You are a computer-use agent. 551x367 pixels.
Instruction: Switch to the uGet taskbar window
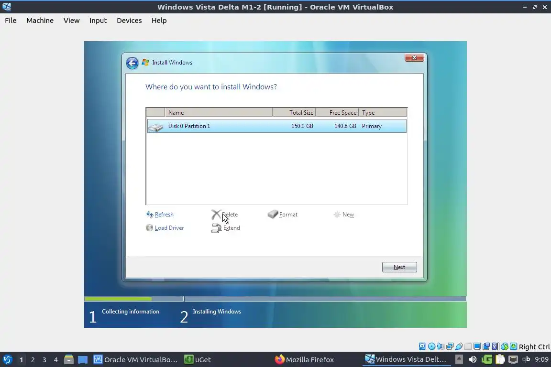[x=198, y=360]
